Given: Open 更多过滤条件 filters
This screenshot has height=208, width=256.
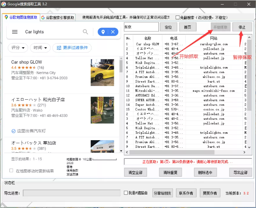Looking at the screenshot, I should [72, 48].
